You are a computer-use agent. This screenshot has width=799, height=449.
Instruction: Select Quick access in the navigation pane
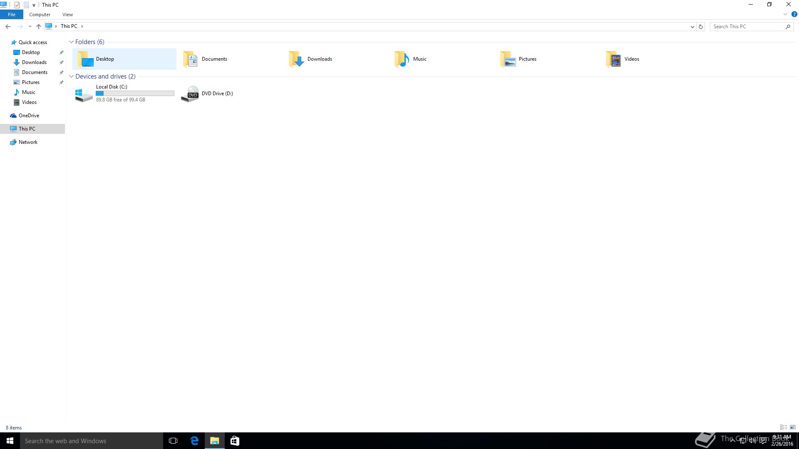[x=32, y=42]
